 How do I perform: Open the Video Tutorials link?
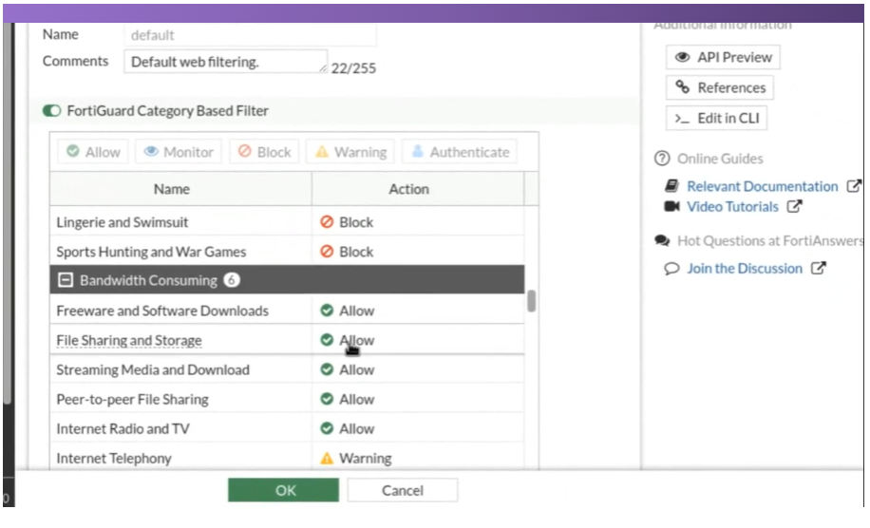coord(732,207)
